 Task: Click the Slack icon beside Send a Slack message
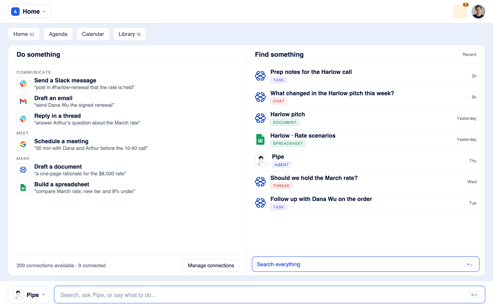(x=23, y=84)
